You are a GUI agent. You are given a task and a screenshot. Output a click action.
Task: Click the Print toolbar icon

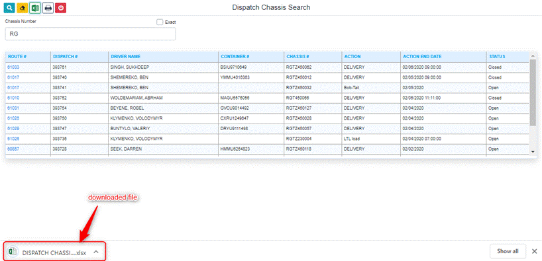[x=48, y=7]
